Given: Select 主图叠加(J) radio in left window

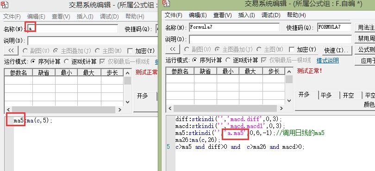Looking at the screenshot, I should click(72, 51).
